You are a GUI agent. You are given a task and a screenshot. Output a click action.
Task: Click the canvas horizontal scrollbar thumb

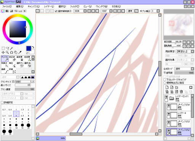click(76, 134)
